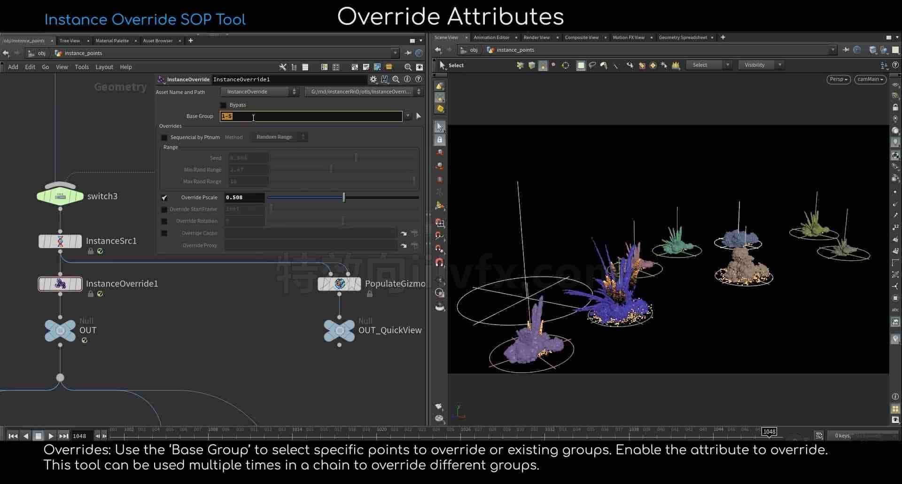The width and height of the screenshot is (902, 484).
Task: Click the Select tool arrow in viewport toolbar
Action: pyautogui.click(x=442, y=65)
